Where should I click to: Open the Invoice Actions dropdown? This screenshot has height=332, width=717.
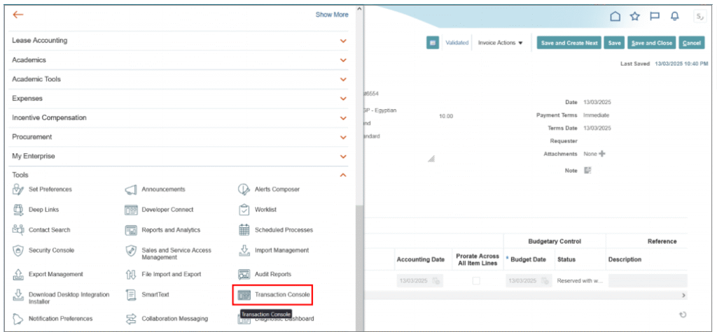500,43
